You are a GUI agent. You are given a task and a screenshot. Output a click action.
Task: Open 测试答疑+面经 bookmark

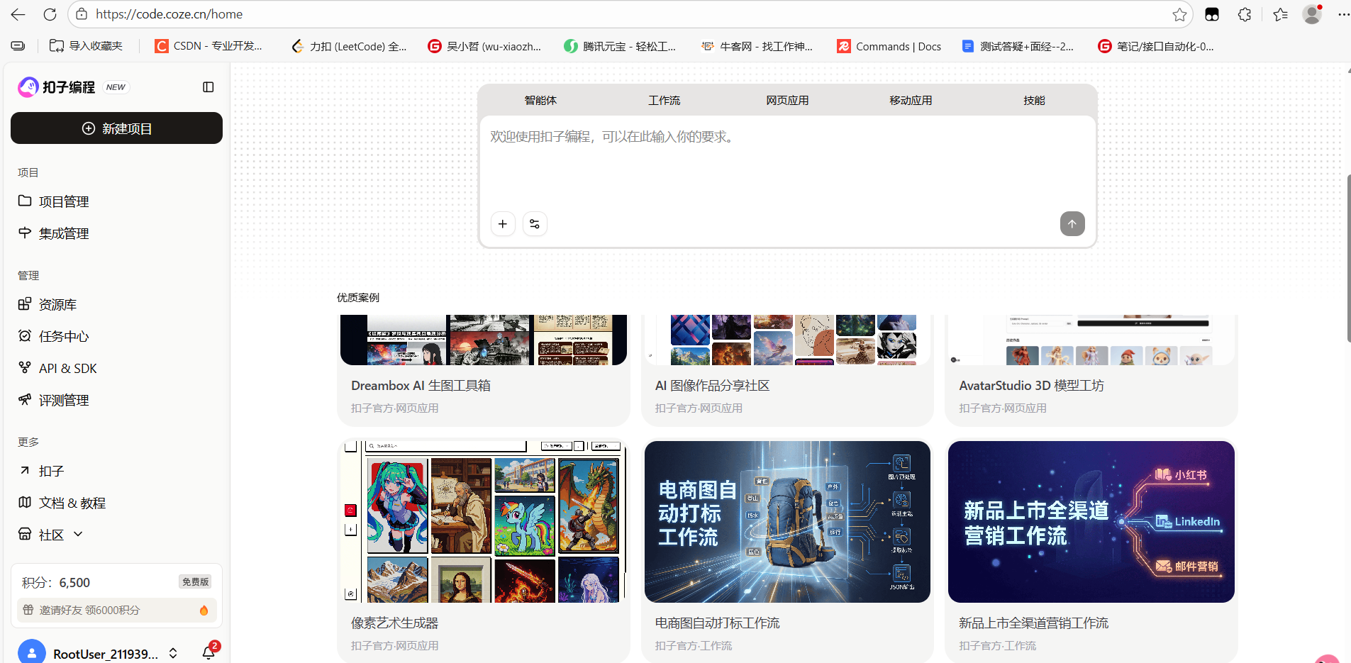pyautogui.click(x=1018, y=46)
